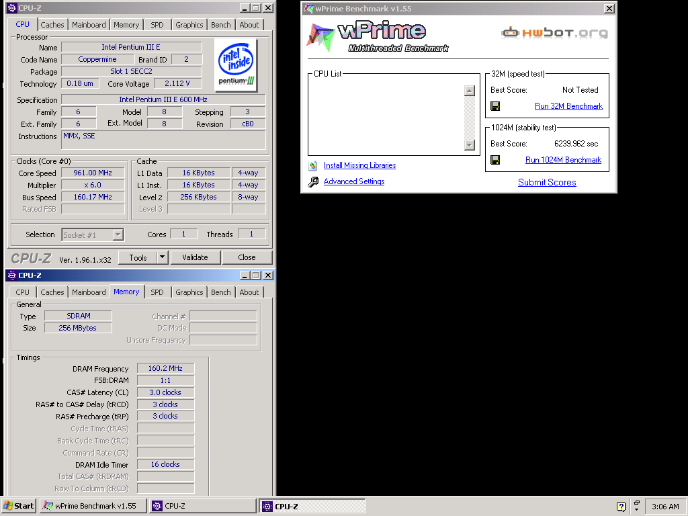Open Install Missing Libraries link
688x516 pixels.
point(359,165)
